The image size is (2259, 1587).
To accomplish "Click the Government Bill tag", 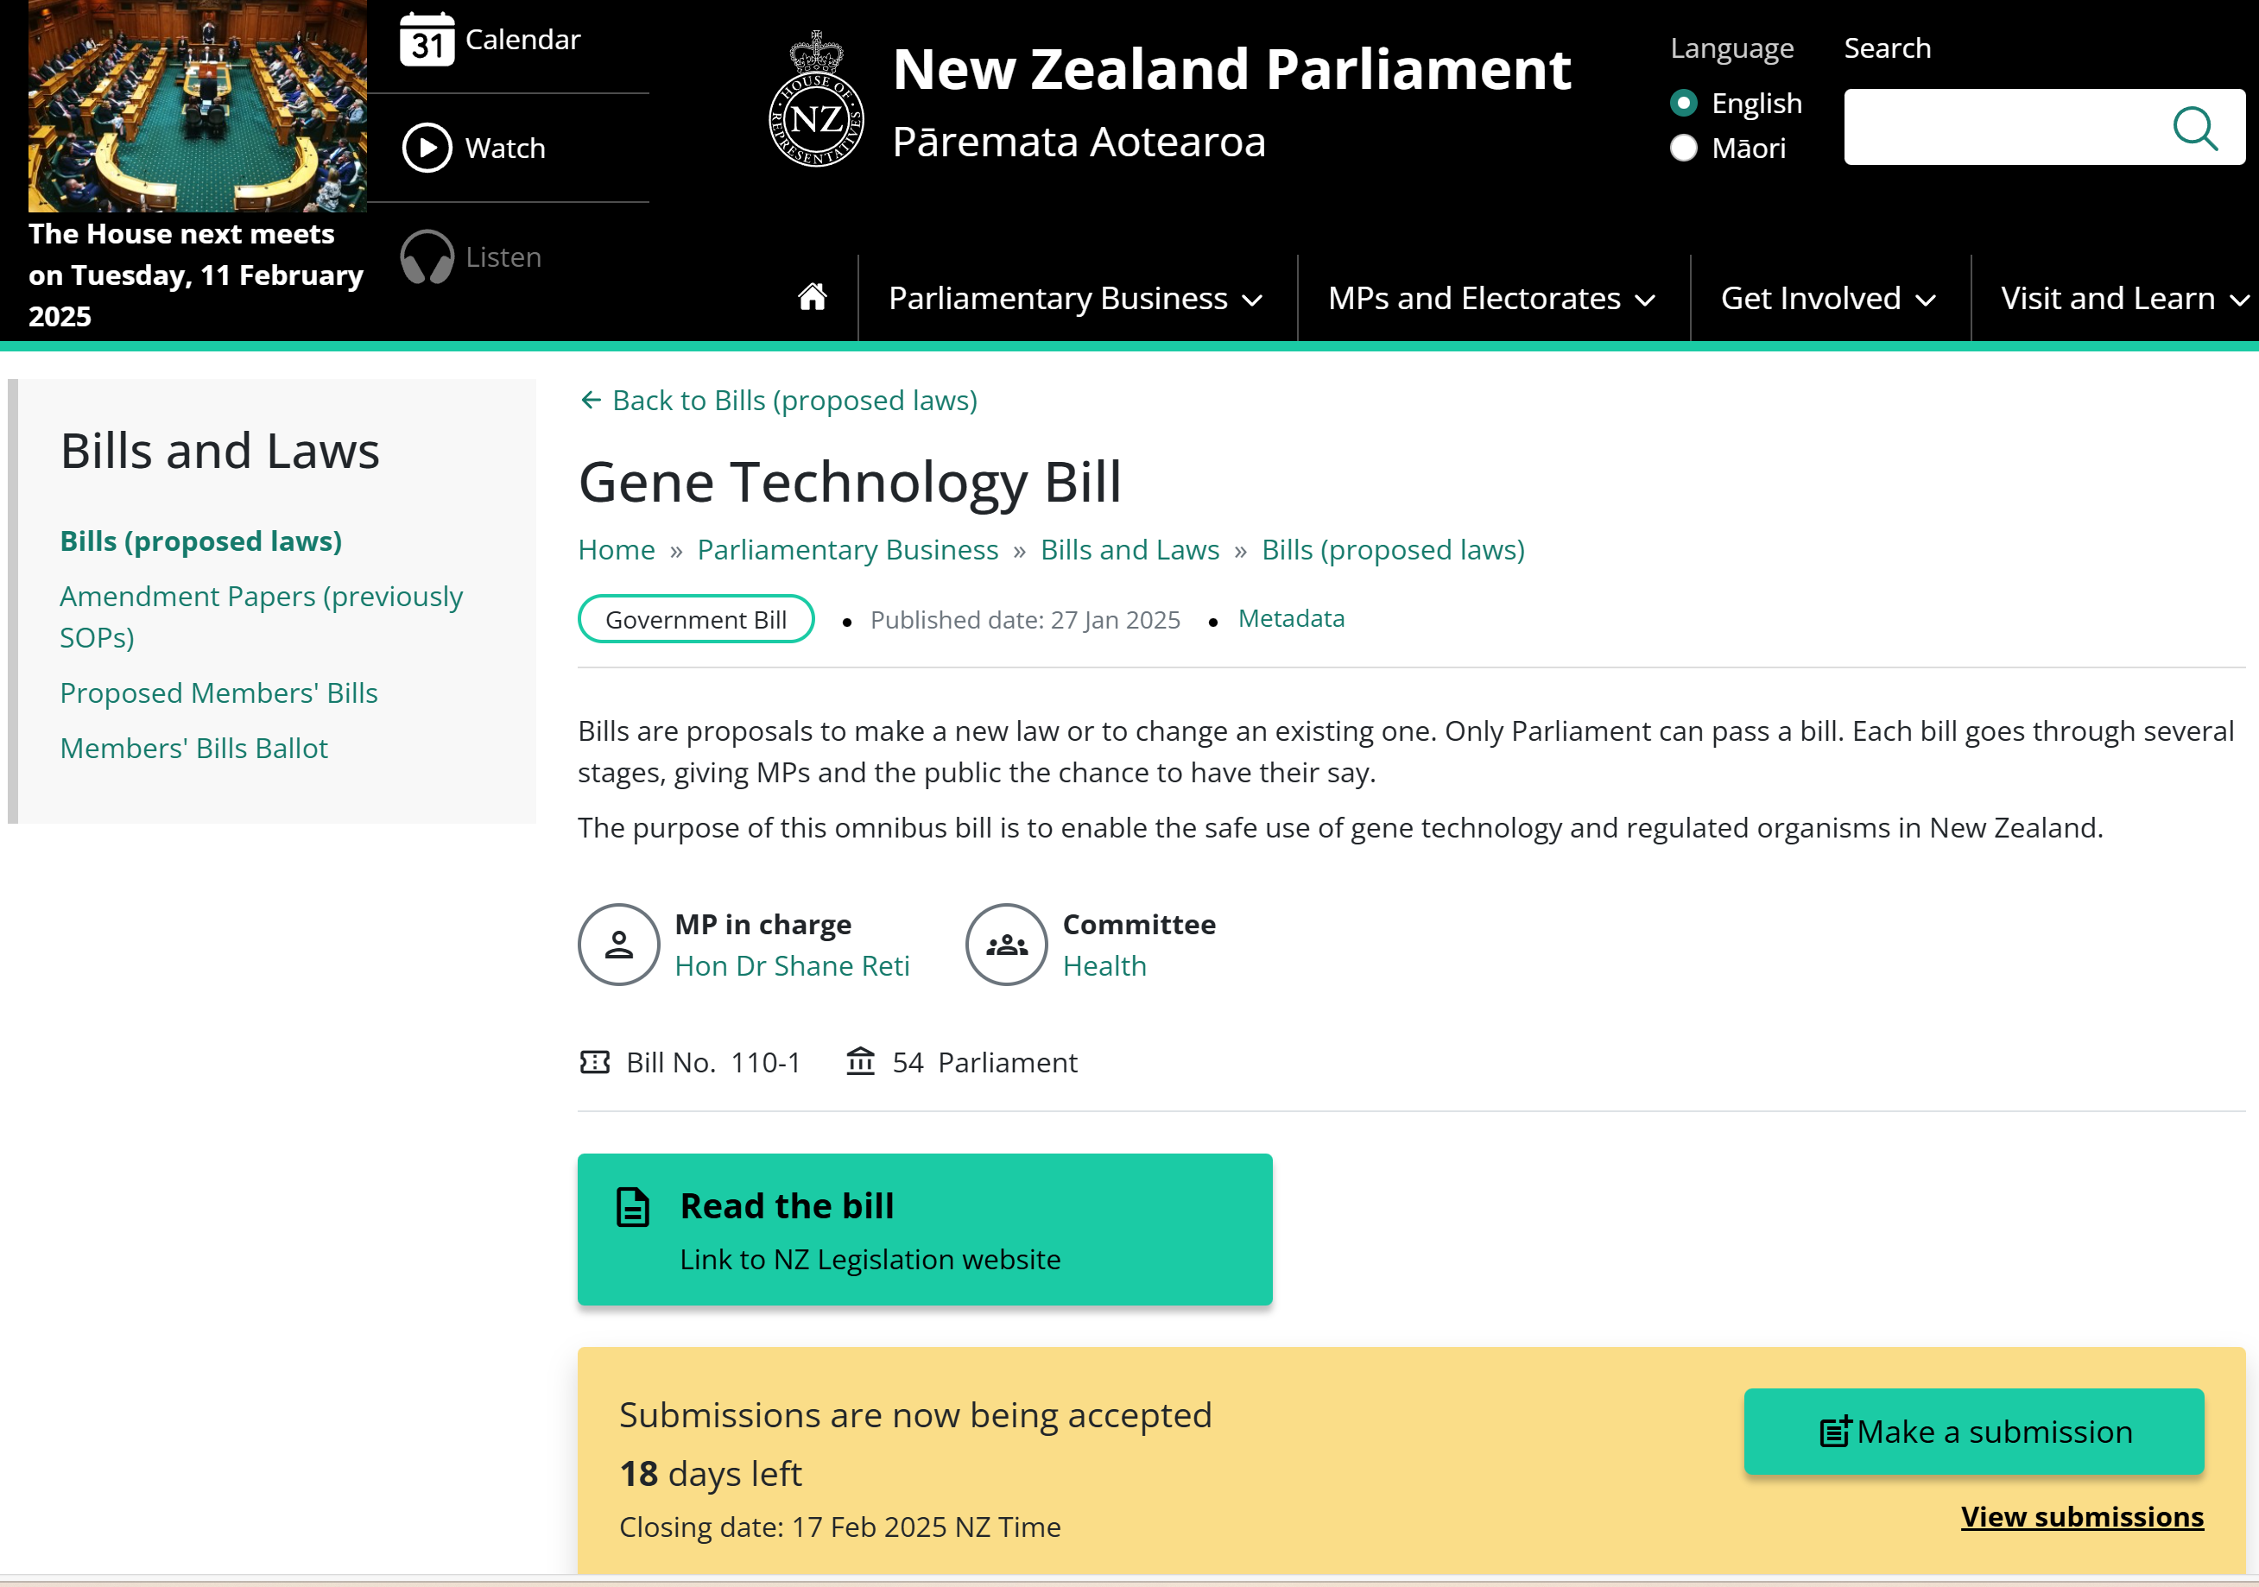I will click(696, 619).
